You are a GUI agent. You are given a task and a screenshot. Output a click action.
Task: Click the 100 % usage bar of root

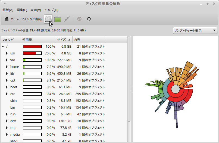pyautogui.click(x=32, y=47)
